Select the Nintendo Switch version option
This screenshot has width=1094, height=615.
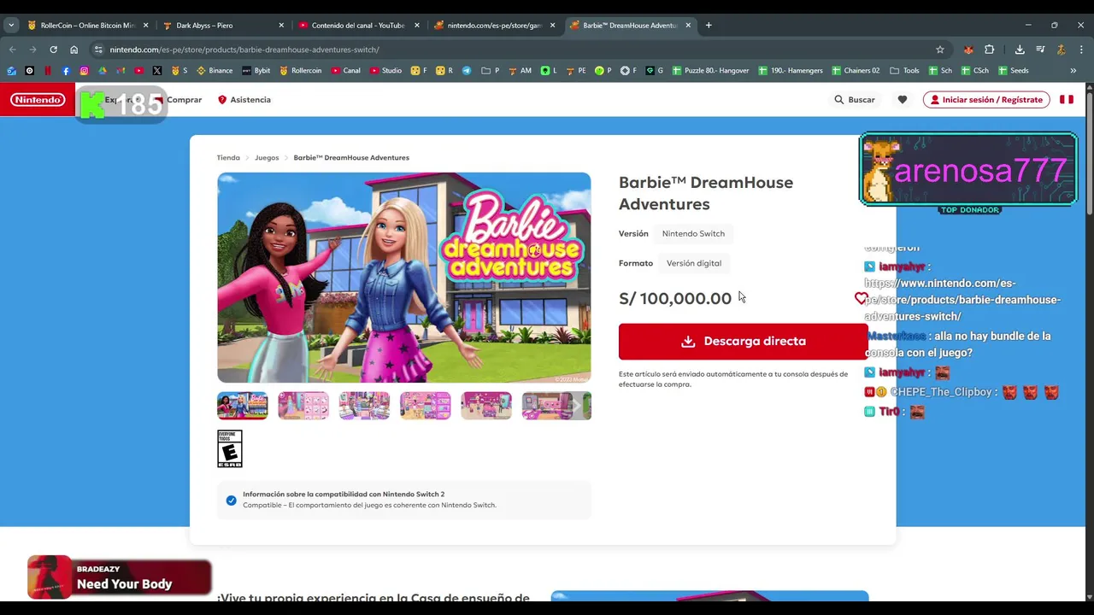693,233
